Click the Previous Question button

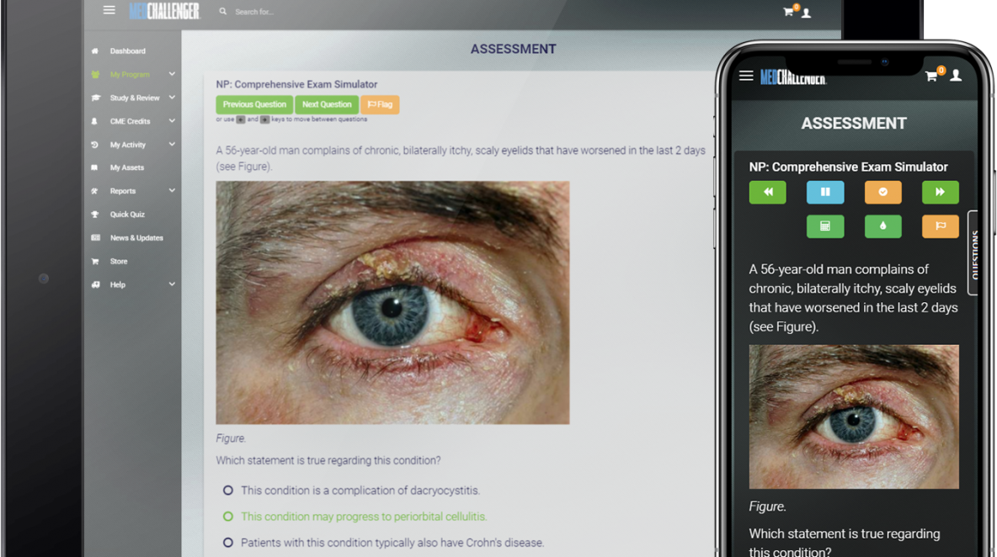point(254,104)
